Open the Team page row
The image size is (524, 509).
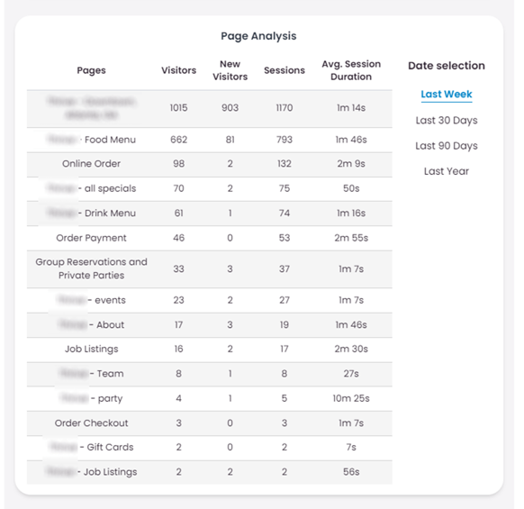pos(209,374)
